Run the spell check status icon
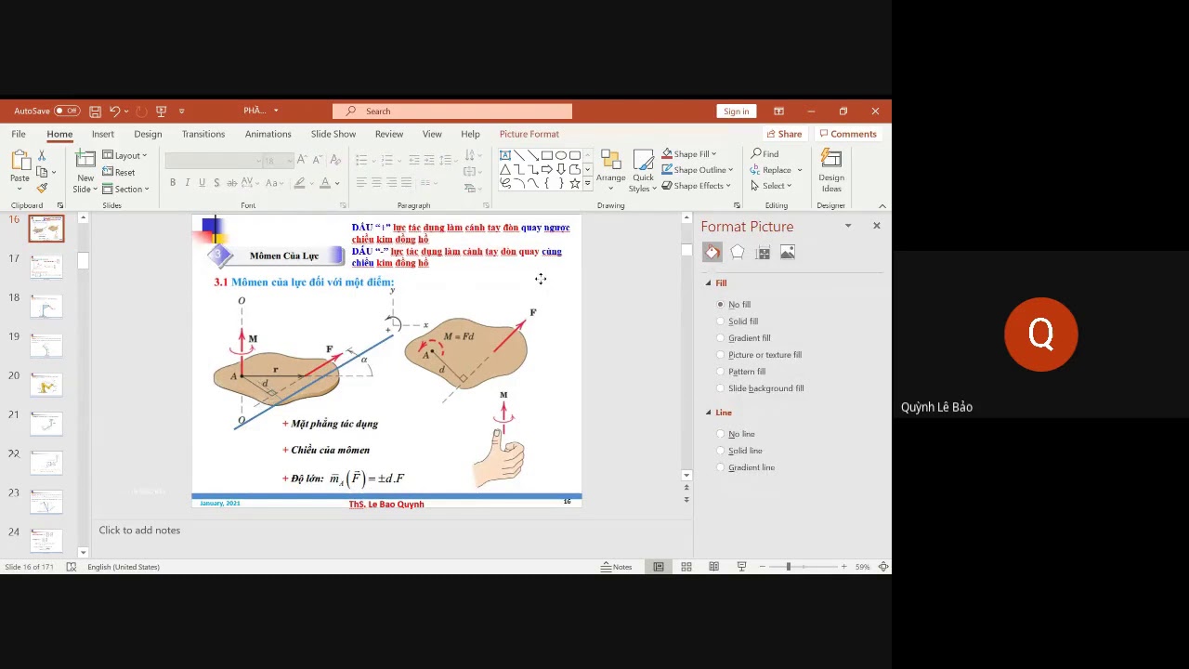 coord(72,567)
